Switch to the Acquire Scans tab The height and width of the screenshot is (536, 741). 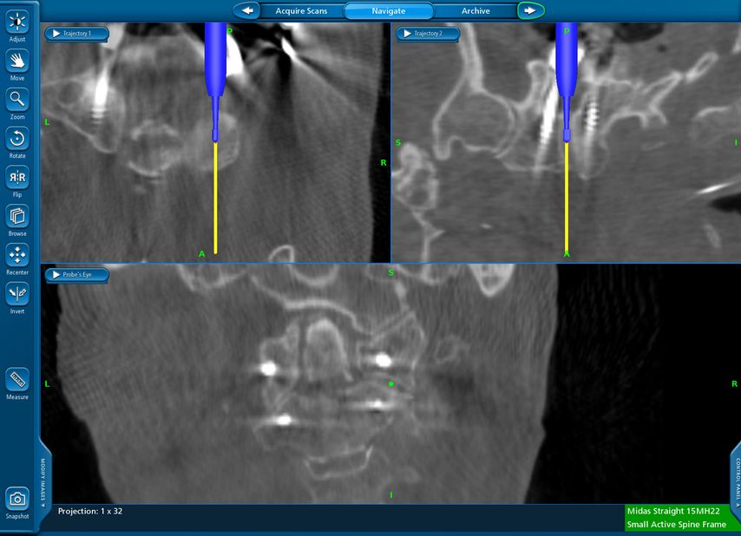[x=301, y=11]
